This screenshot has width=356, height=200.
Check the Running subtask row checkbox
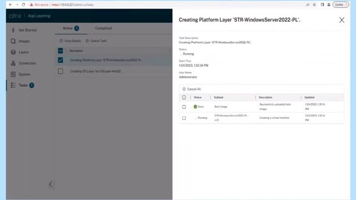(184, 118)
